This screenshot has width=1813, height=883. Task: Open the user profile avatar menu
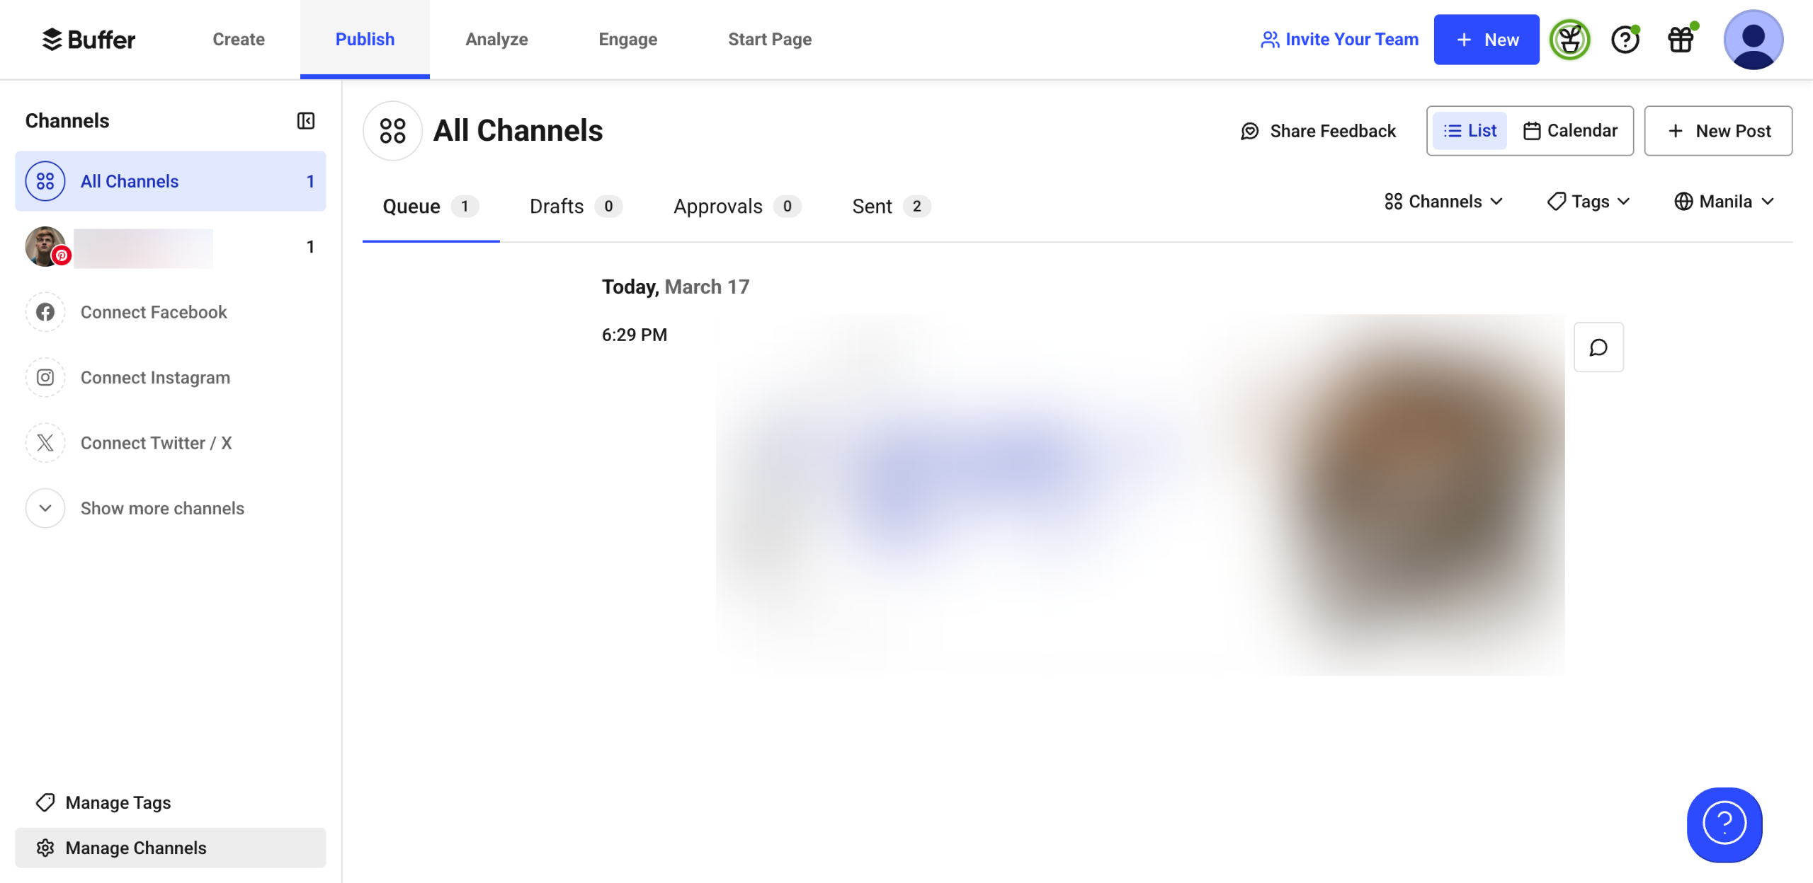click(1753, 40)
